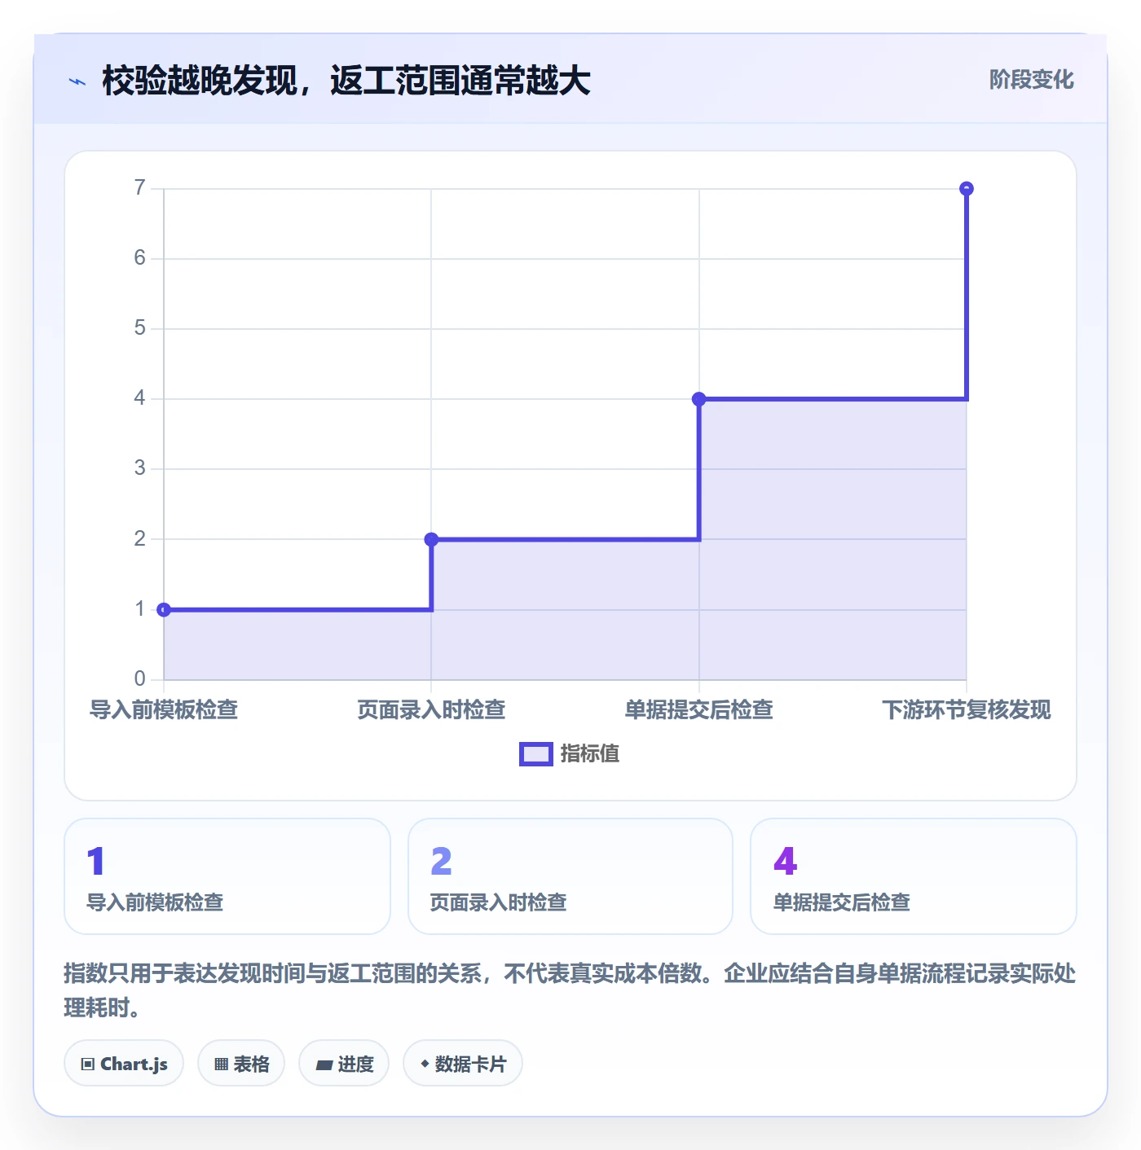Click the data point at value 7

click(967, 189)
